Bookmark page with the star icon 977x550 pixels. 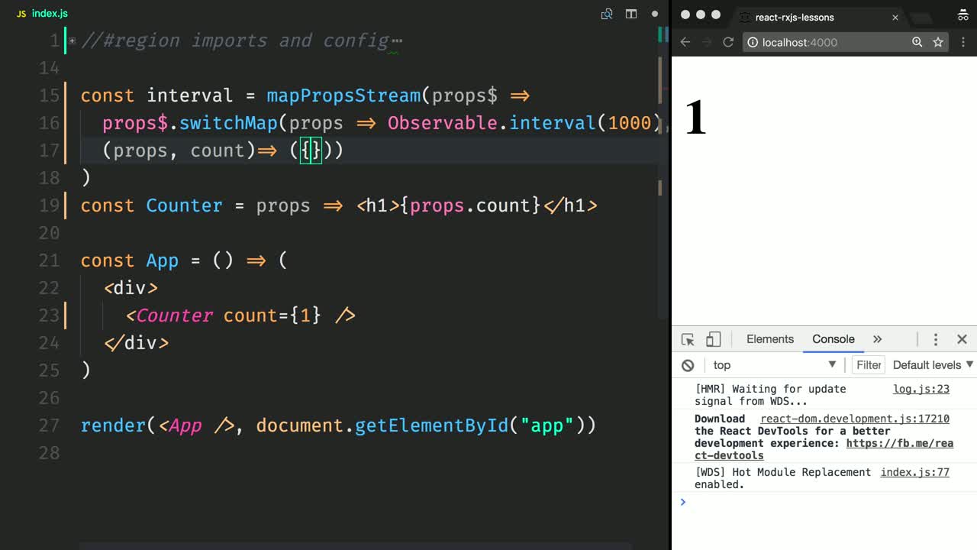pyautogui.click(x=938, y=42)
